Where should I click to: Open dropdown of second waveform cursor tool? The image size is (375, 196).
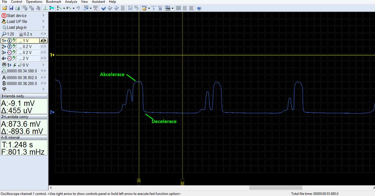pyautogui.click(x=73, y=8)
